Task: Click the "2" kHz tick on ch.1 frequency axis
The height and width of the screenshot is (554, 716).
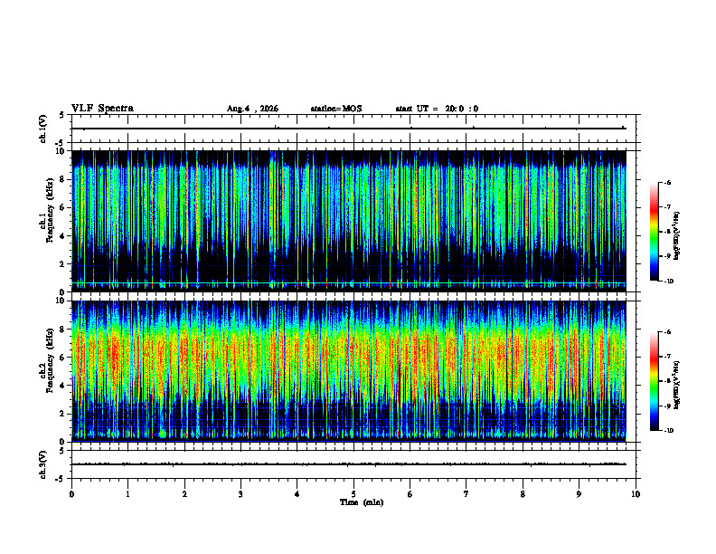Action: (63, 263)
